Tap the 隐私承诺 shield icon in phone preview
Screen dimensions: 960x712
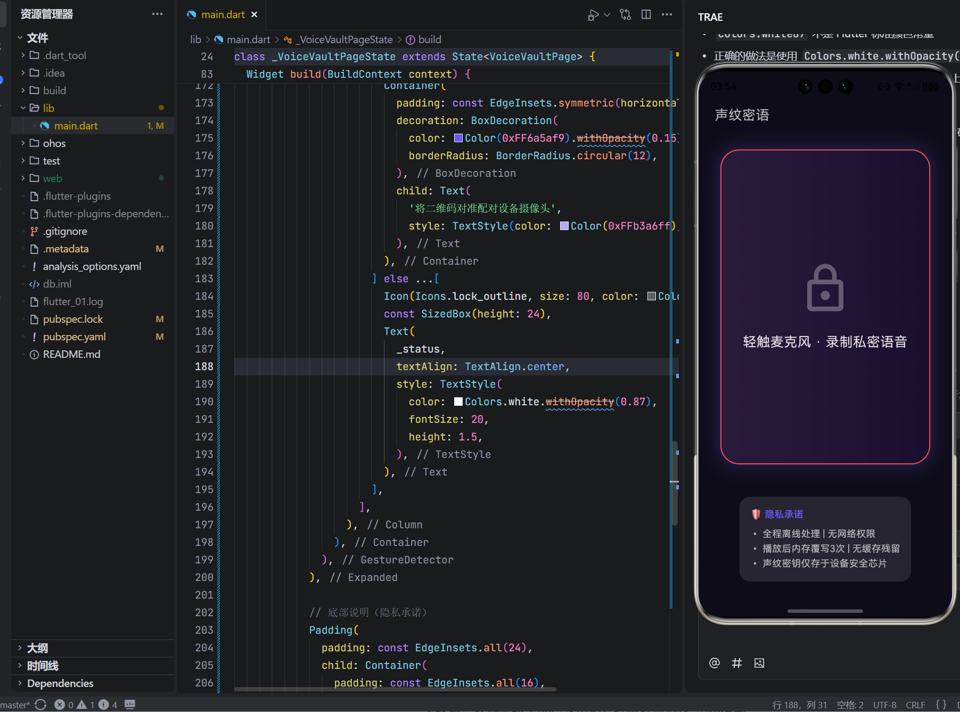coord(756,514)
